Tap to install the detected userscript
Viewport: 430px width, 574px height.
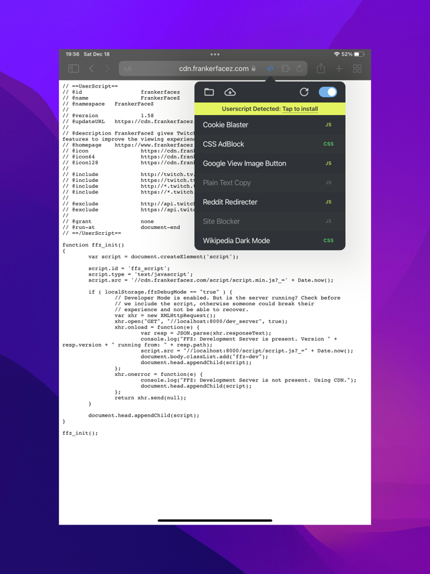click(x=300, y=109)
